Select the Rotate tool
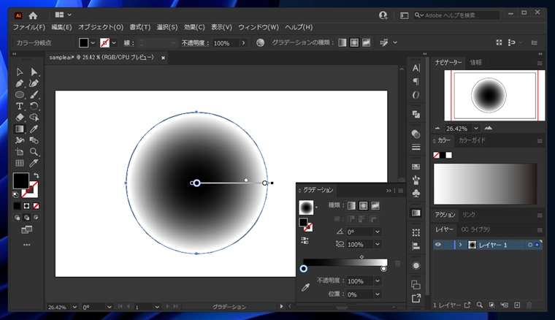The height and width of the screenshot is (320, 555). click(x=34, y=106)
